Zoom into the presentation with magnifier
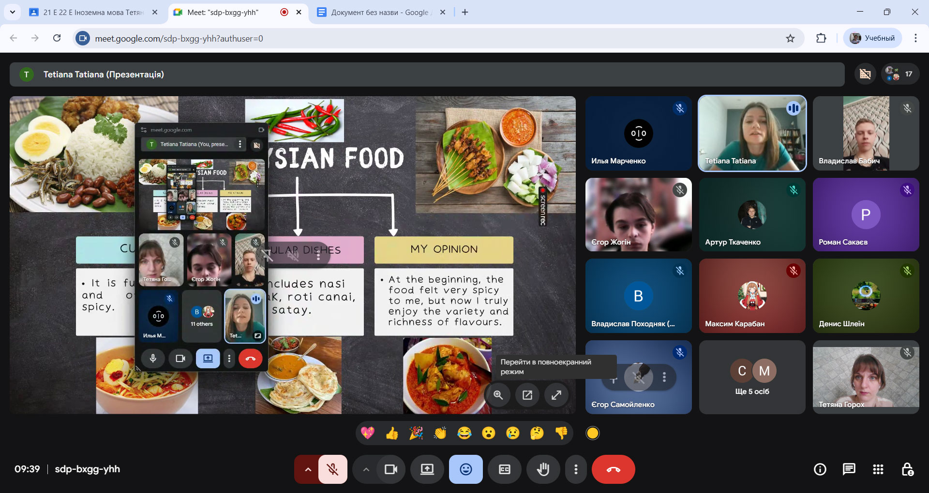The image size is (929, 493). [x=498, y=395]
